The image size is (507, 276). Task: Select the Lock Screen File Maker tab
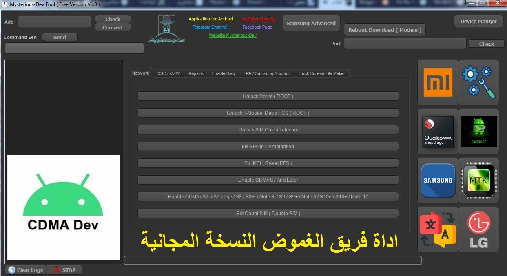[x=322, y=73]
